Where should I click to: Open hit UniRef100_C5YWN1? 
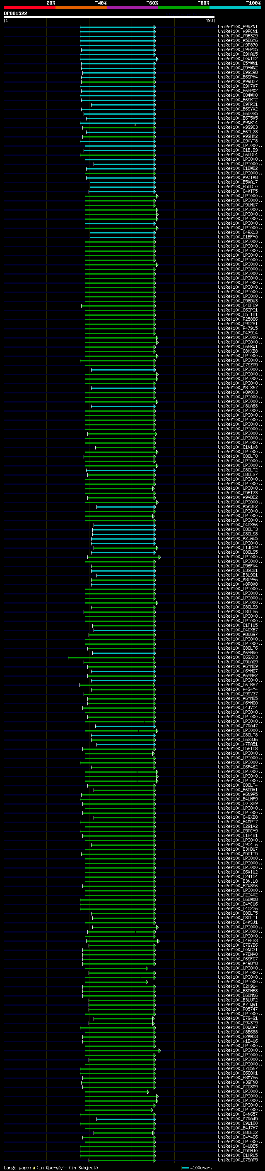pos(237,63)
